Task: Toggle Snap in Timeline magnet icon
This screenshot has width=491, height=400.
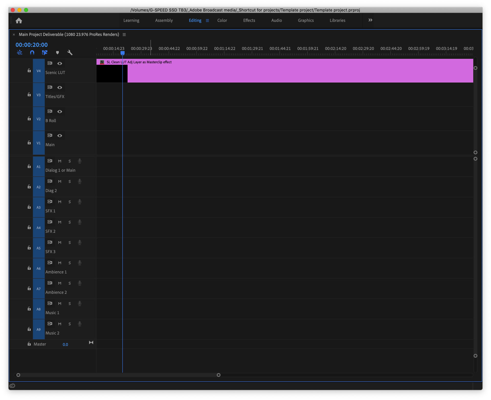Action: tap(32, 53)
